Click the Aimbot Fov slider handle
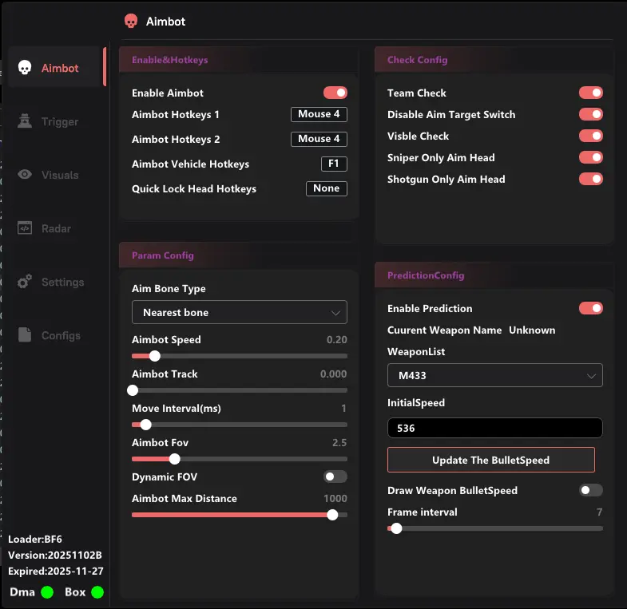 click(x=175, y=458)
